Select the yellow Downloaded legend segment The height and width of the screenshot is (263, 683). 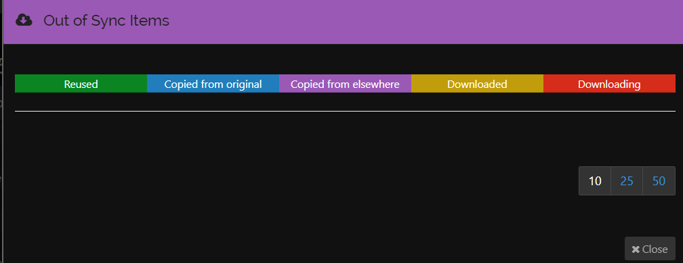(x=477, y=83)
